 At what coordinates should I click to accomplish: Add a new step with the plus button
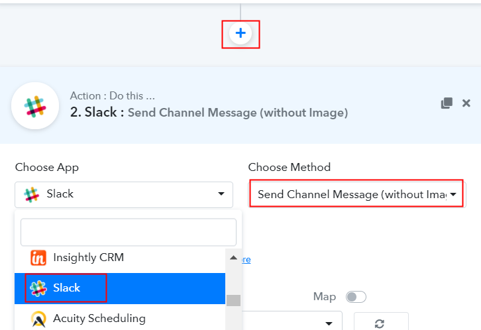pos(240,33)
